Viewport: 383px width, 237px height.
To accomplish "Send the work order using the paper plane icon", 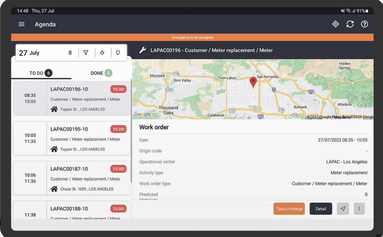I will [x=343, y=209].
